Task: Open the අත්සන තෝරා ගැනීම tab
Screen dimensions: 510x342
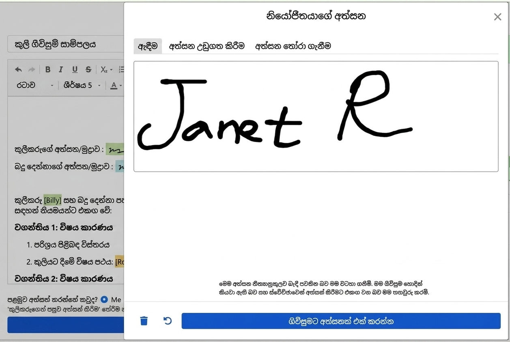Action: tap(293, 46)
